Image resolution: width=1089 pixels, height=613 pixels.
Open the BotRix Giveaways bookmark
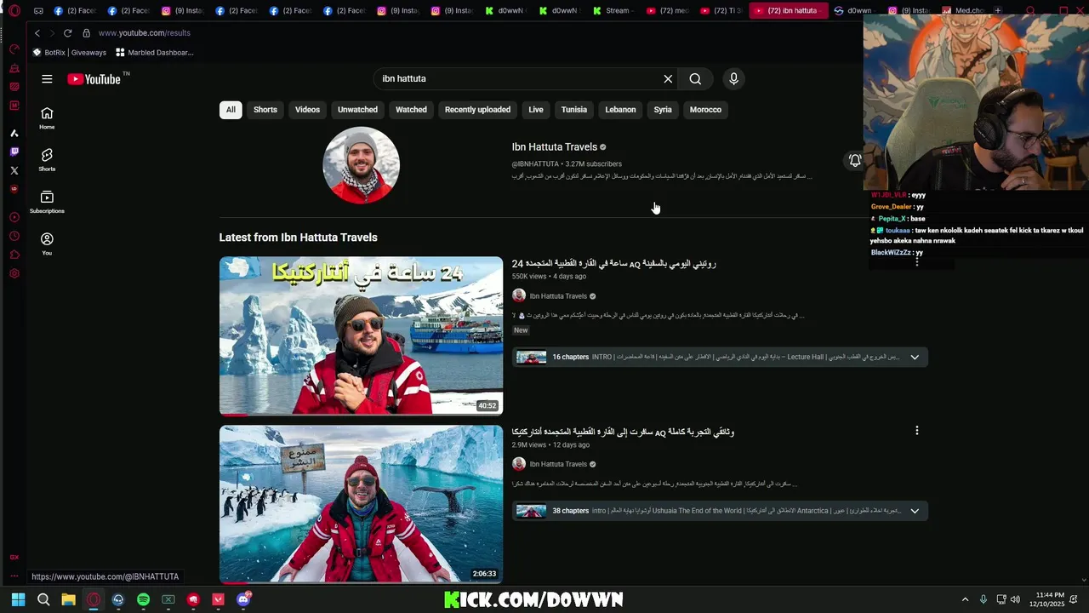coord(70,53)
